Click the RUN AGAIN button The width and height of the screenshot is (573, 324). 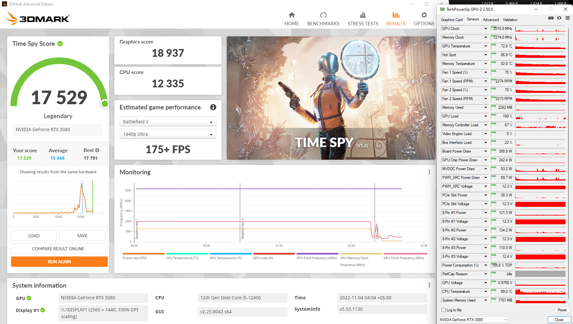pyautogui.click(x=59, y=262)
